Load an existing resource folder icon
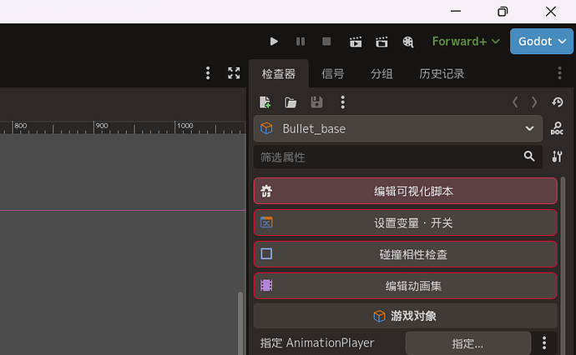576x355 pixels. pos(291,102)
